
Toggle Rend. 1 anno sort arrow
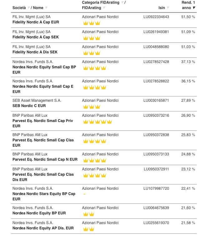pyautogui.click(x=194, y=8)
